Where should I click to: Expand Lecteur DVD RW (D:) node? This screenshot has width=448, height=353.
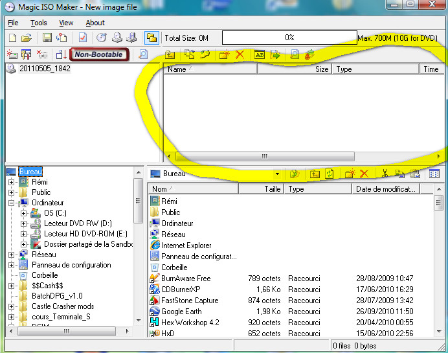point(23,223)
